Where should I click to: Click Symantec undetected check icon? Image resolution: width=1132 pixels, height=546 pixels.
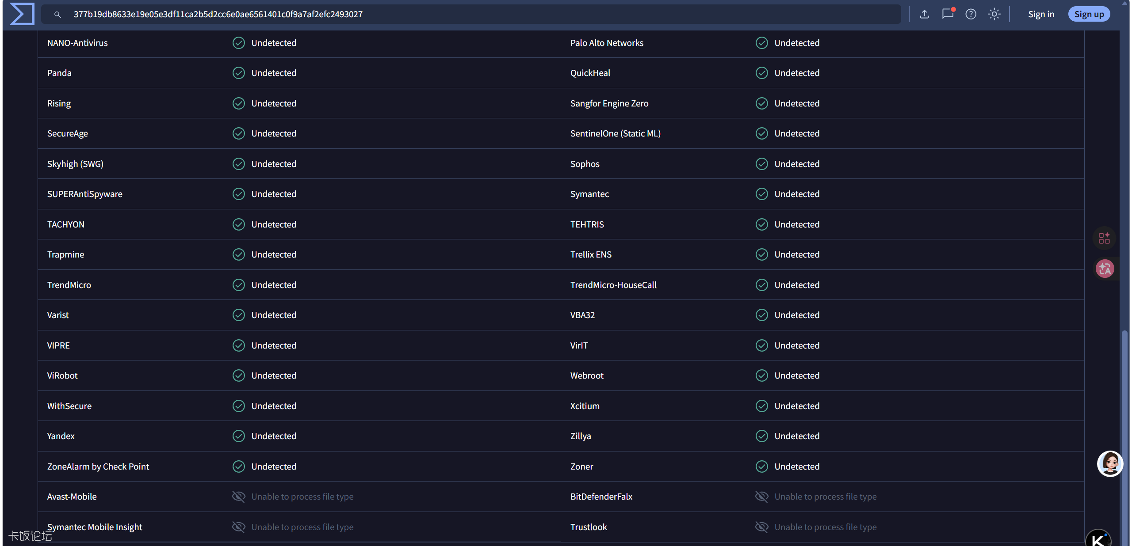tap(762, 194)
